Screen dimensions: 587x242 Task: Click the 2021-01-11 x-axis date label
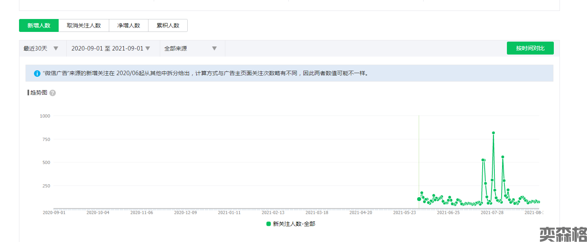coord(229,213)
